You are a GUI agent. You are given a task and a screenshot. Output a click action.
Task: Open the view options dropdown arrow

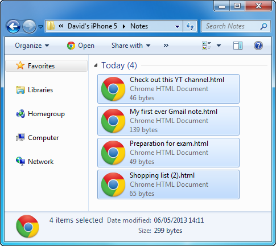click(219, 46)
